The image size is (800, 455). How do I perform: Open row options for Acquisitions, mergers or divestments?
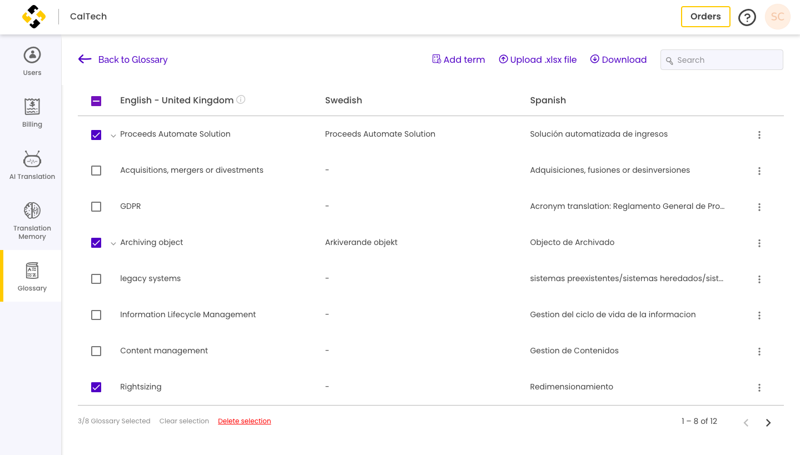[x=759, y=171]
